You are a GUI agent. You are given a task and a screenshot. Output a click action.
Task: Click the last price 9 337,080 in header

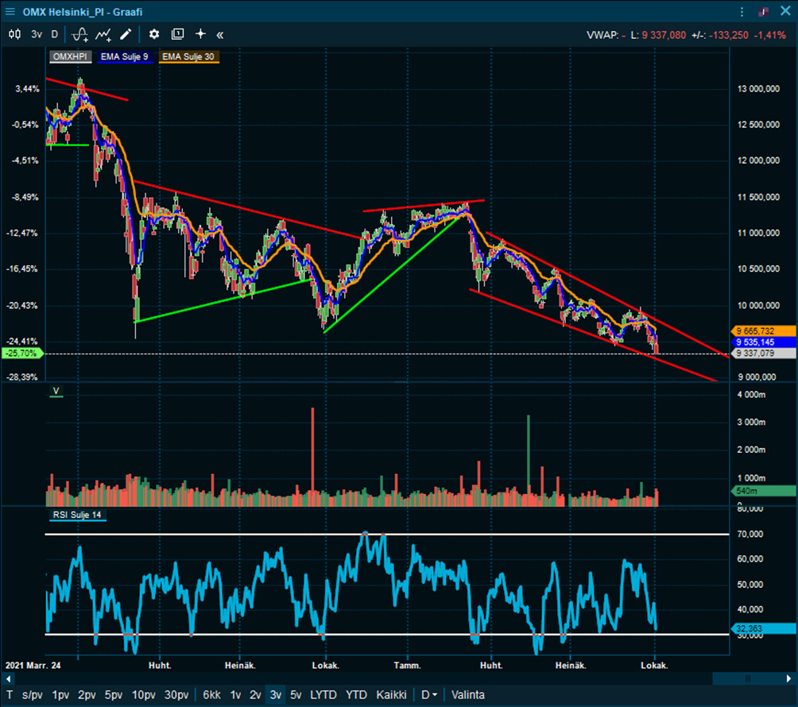tap(664, 35)
